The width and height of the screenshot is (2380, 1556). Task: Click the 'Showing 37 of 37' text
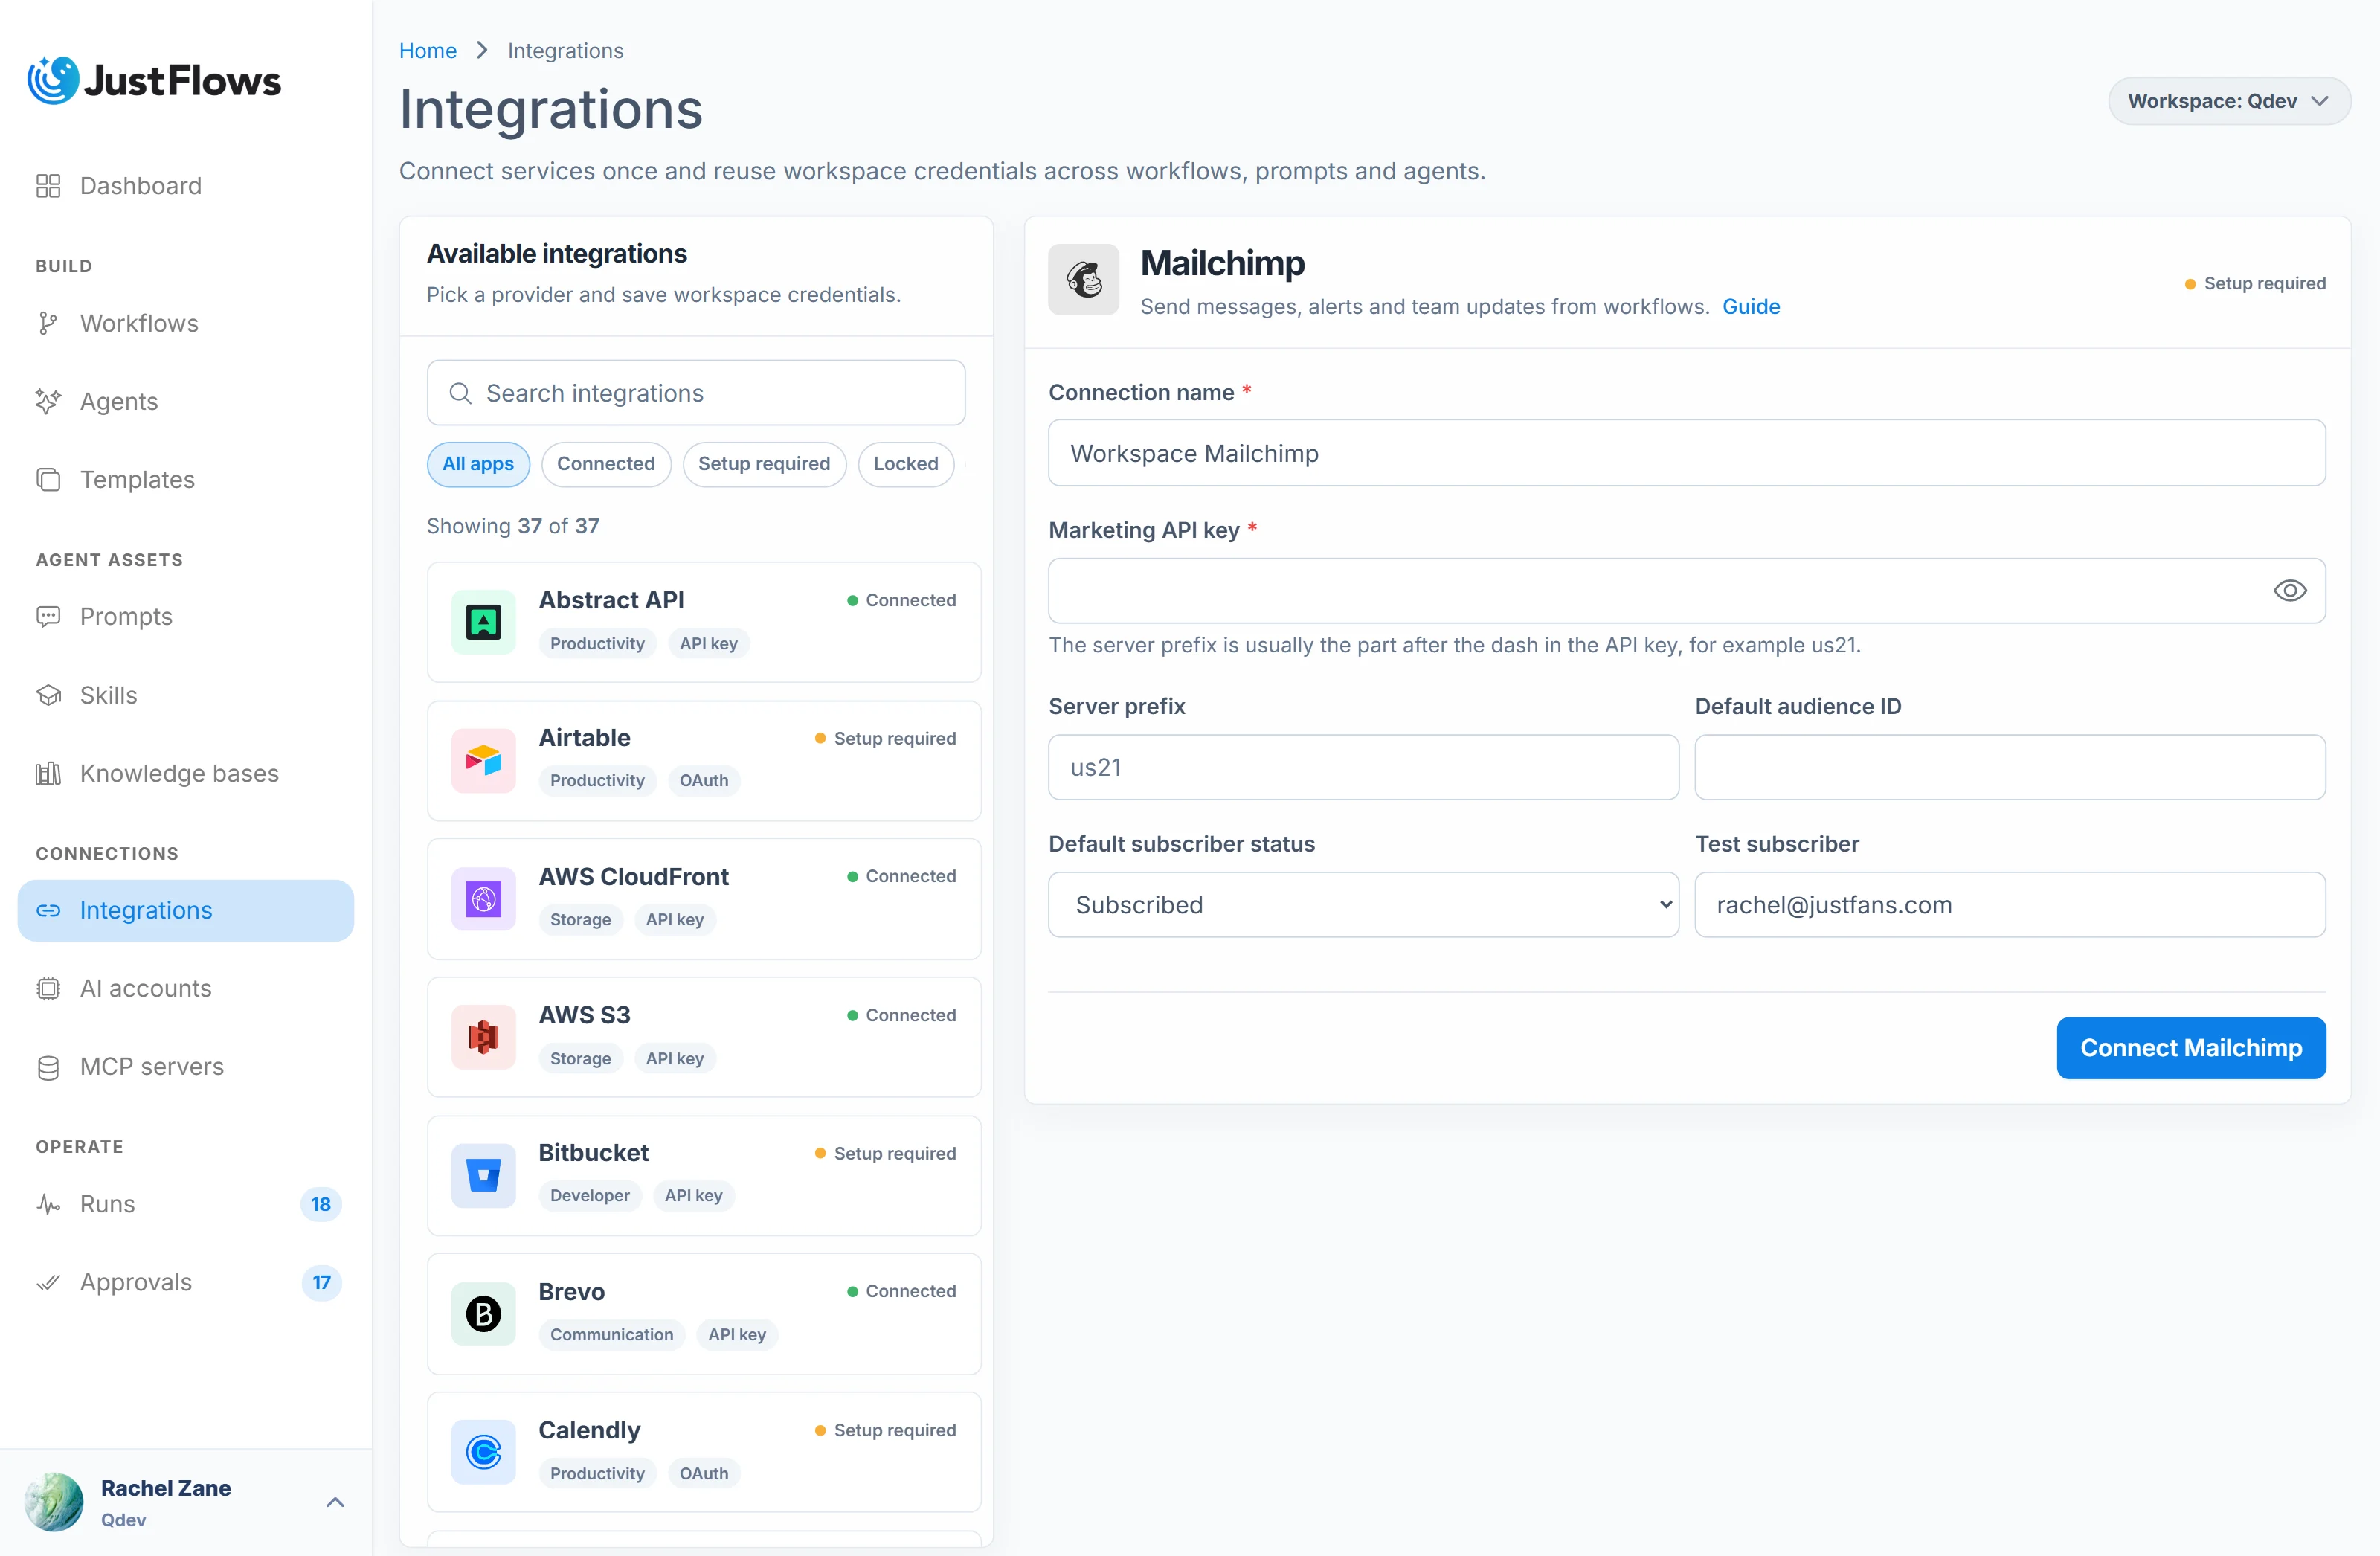click(513, 527)
